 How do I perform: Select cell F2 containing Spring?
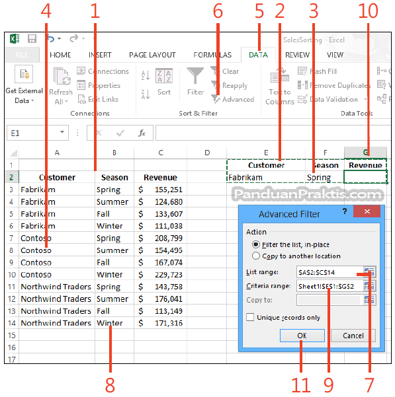coord(325,177)
